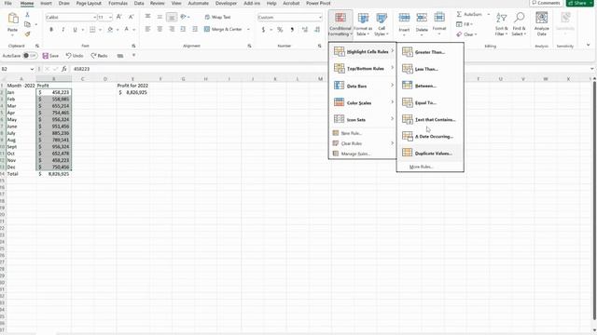Toggle the AutoSave switch
The image size is (597, 335).
click(29, 56)
